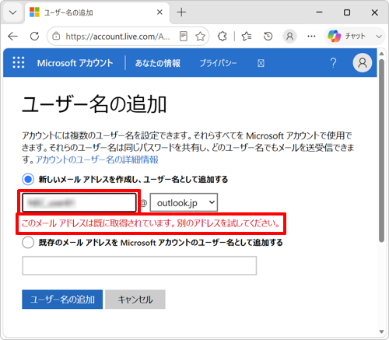389x340 pixels.
Task: Click the new email username field
Action: [x=79, y=202]
